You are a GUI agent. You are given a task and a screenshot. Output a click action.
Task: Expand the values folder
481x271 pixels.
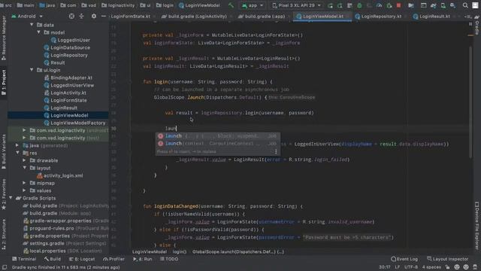(x=24, y=190)
